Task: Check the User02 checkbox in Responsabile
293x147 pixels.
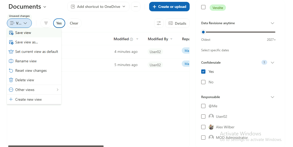Action: pos(203,116)
